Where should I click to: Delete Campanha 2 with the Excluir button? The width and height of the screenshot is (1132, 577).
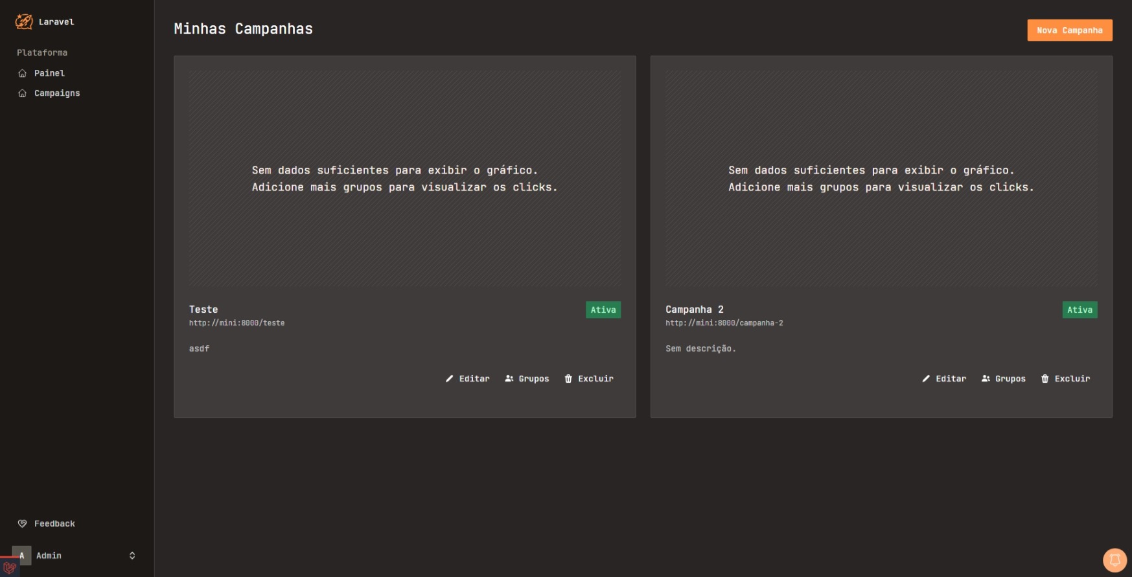point(1065,379)
